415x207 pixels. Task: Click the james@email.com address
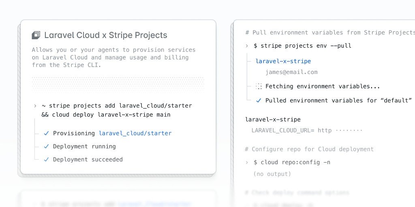tap(291, 72)
